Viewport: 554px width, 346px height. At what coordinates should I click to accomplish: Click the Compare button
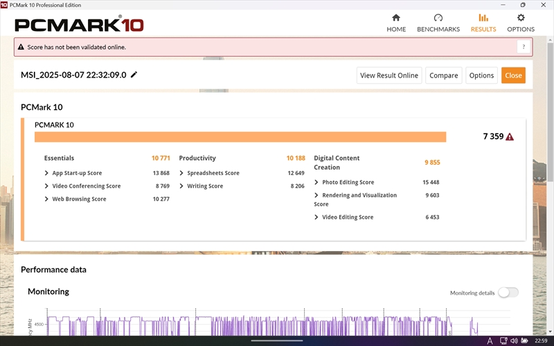(443, 75)
